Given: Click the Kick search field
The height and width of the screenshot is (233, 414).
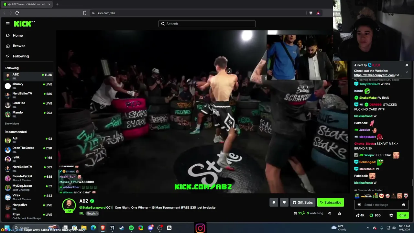Looking at the screenshot, I should point(207,24).
